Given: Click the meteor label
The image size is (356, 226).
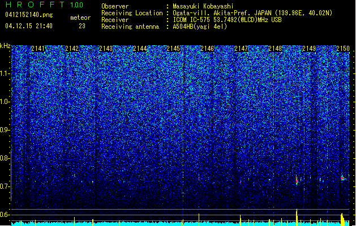Looking at the screenshot, I should (x=80, y=18).
